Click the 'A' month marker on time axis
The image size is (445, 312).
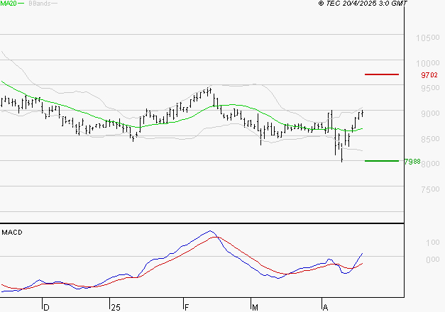(325, 307)
